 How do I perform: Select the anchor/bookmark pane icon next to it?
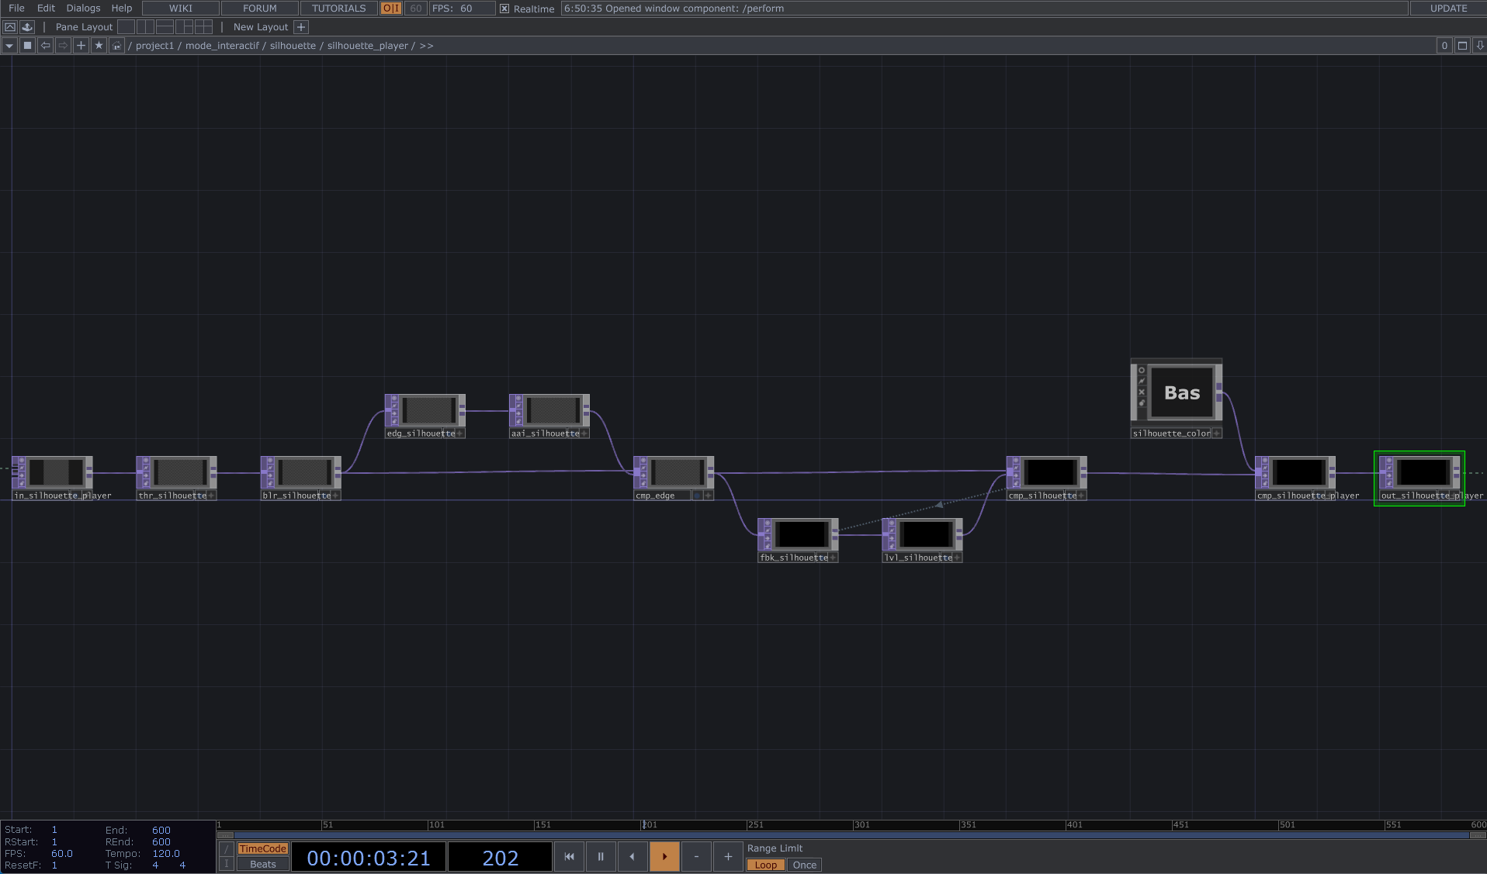coord(26,26)
